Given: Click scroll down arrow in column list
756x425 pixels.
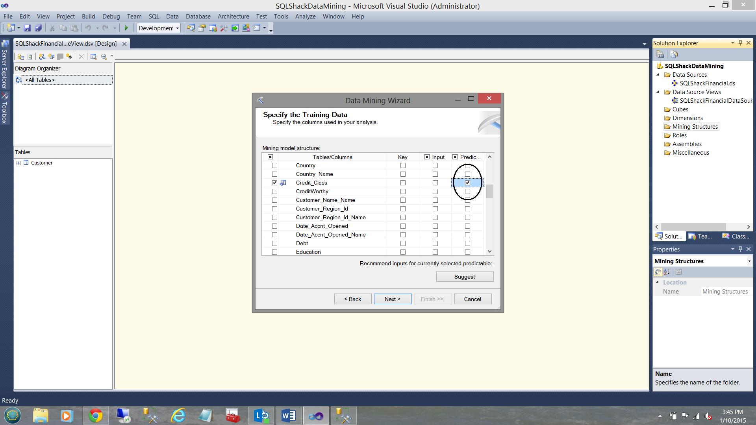Looking at the screenshot, I should [489, 251].
